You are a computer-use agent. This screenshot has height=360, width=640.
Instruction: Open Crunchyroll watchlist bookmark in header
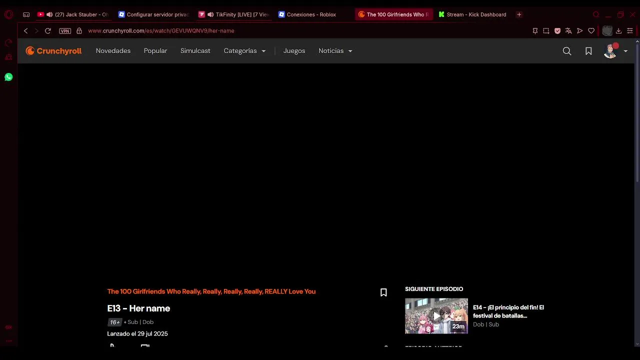(588, 51)
